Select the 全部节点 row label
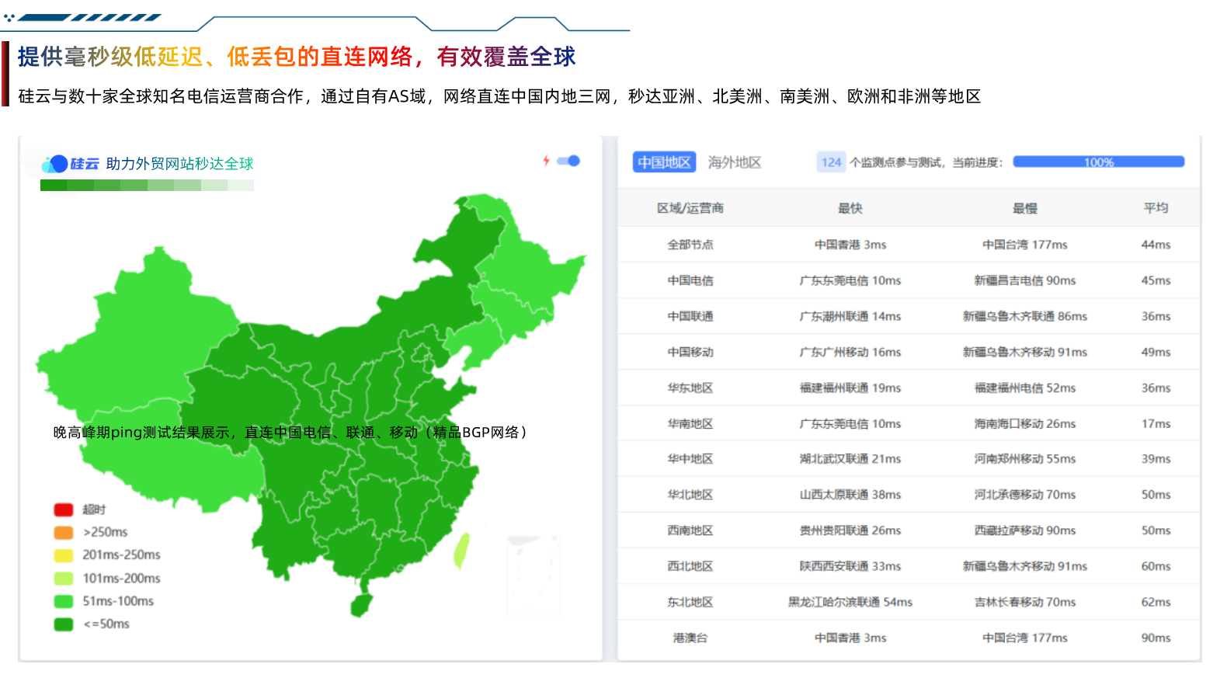The image size is (1227, 685). [x=690, y=244]
